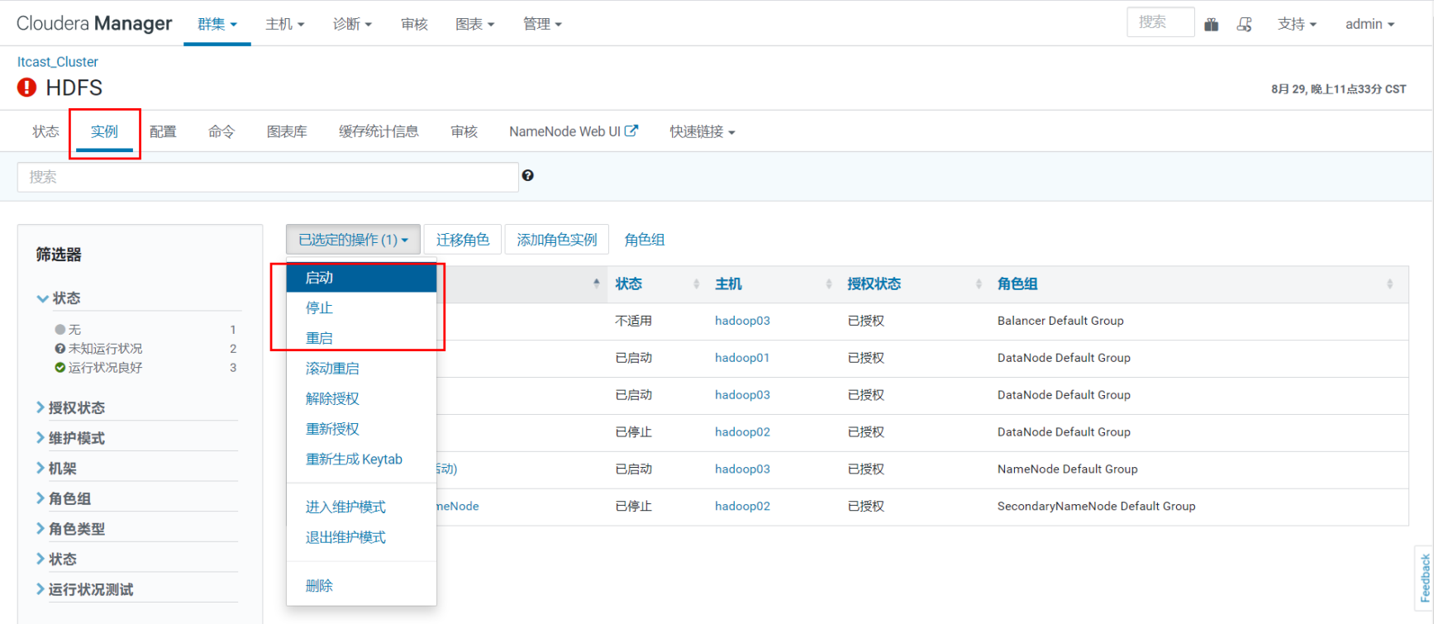
Task: Switch to the 配置 tab
Action: 163,131
